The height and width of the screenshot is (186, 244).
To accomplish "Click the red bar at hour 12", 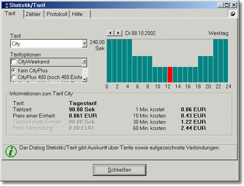I will [x=170, y=75].
